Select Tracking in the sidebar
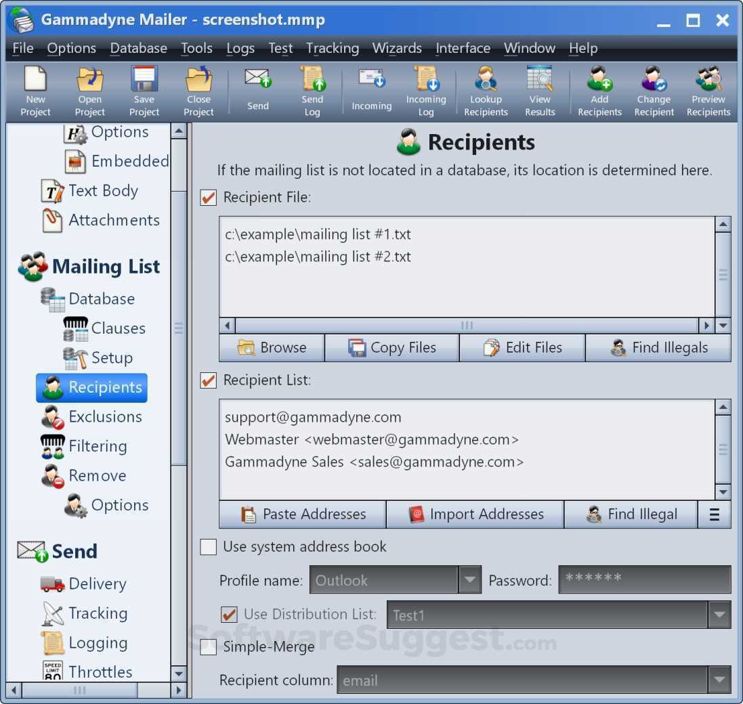 click(x=85, y=613)
